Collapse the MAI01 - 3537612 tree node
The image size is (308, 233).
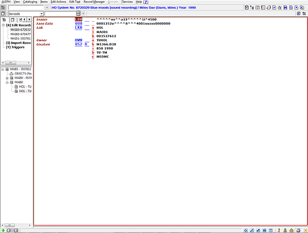(3, 69)
